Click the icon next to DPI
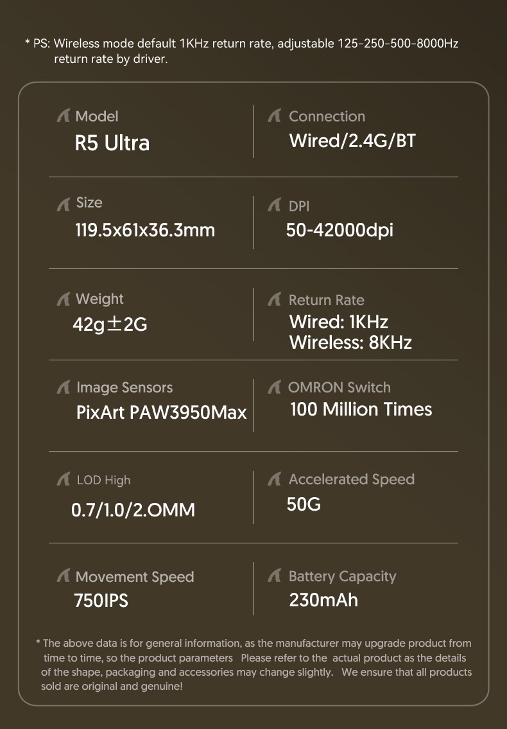This screenshot has width=507, height=729. click(275, 206)
